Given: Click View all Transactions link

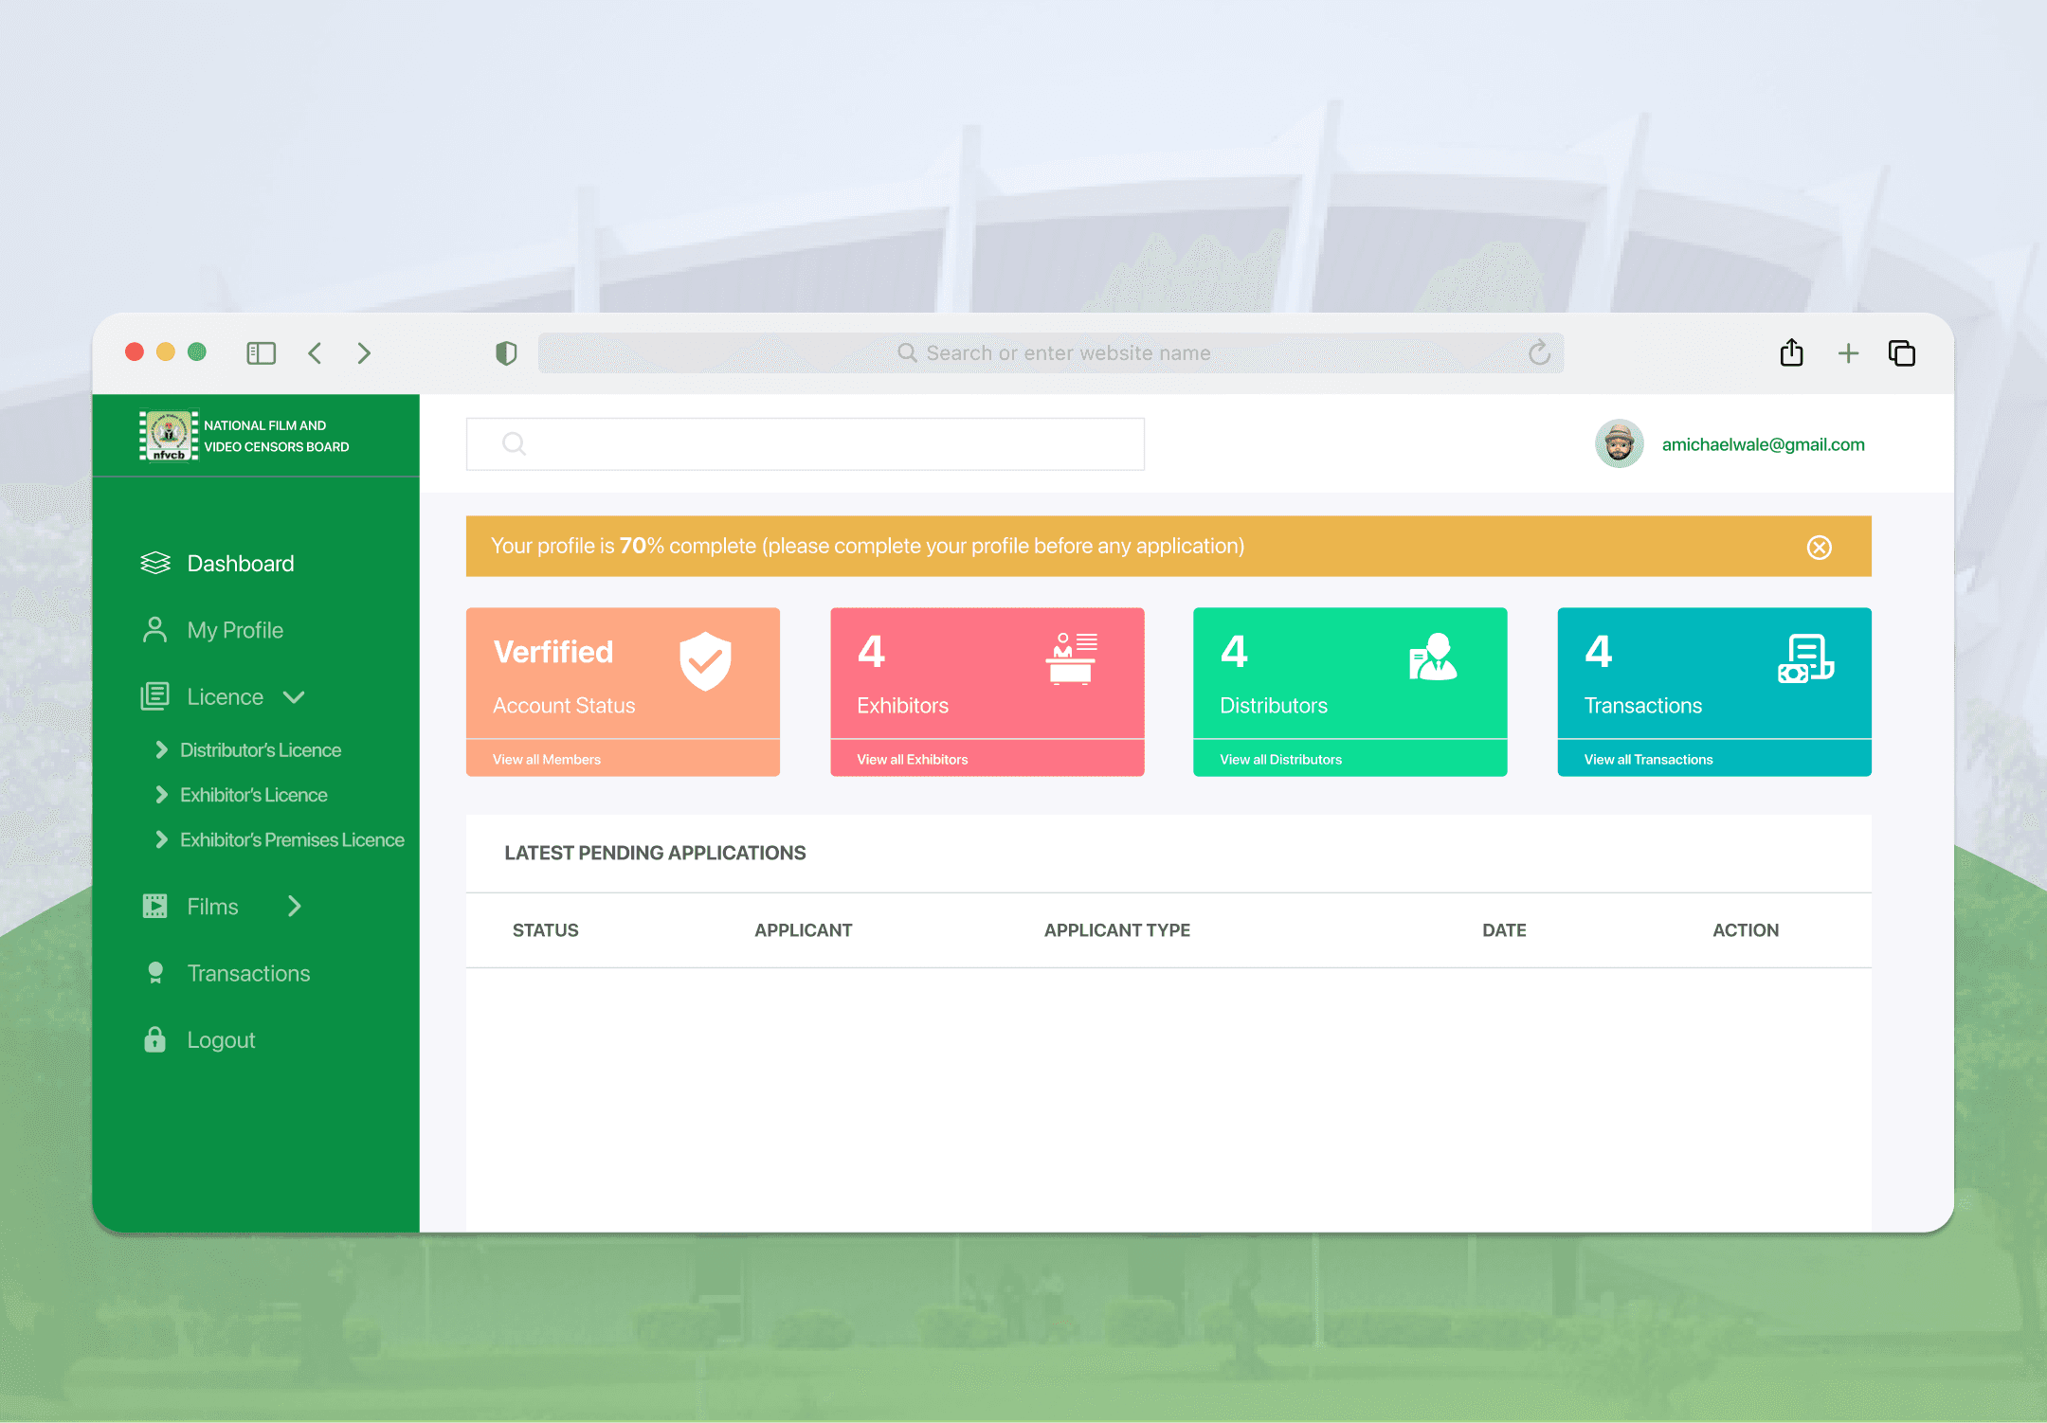Looking at the screenshot, I should pyautogui.click(x=1649, y=760).
